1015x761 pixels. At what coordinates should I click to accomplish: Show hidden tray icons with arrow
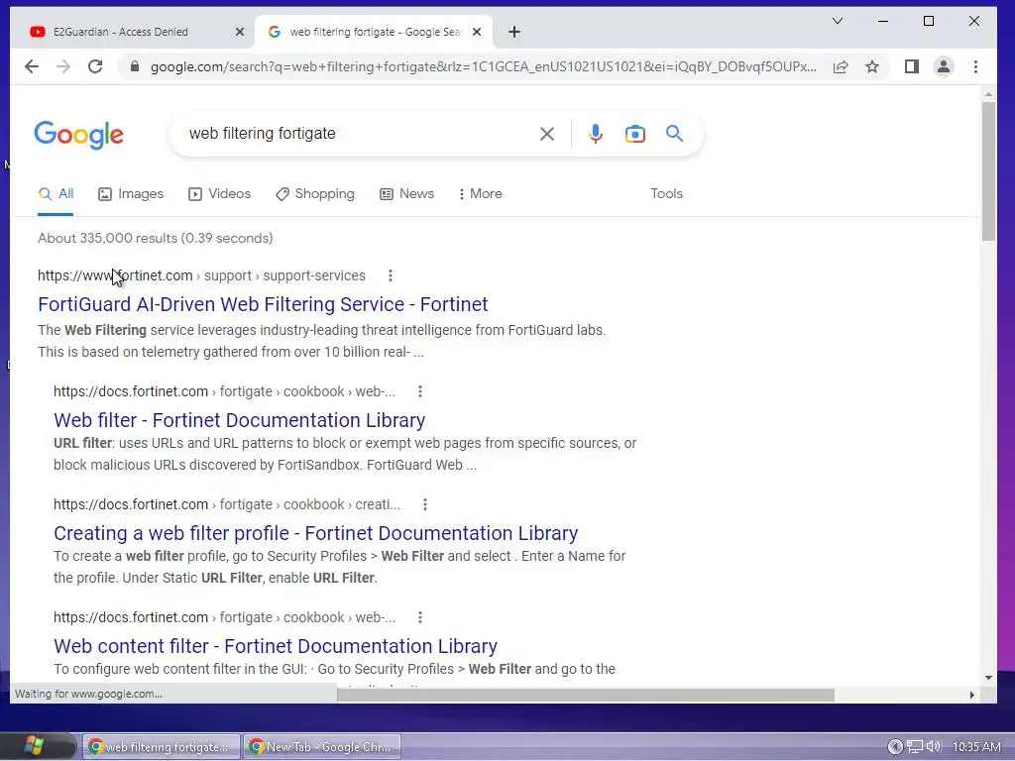click(895, 747)
